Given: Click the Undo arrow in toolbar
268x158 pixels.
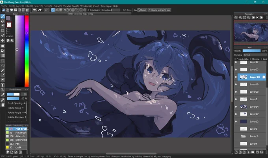Looking at the screenshot, I should point(35,10).
